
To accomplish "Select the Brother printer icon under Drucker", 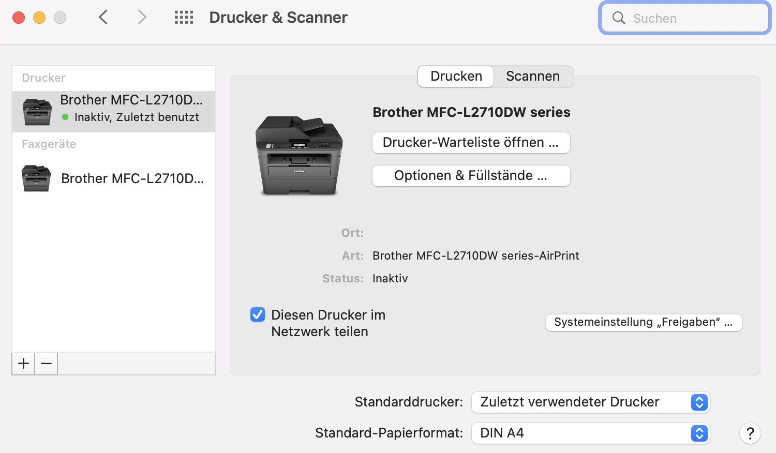I will (x=37, y=111).
